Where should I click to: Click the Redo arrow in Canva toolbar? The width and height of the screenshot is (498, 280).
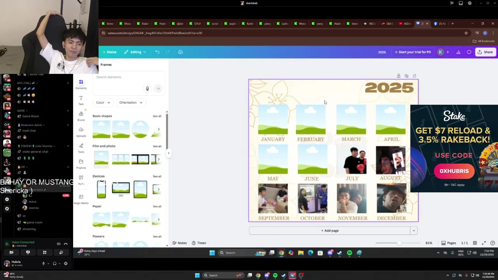[x=168, y=52]
